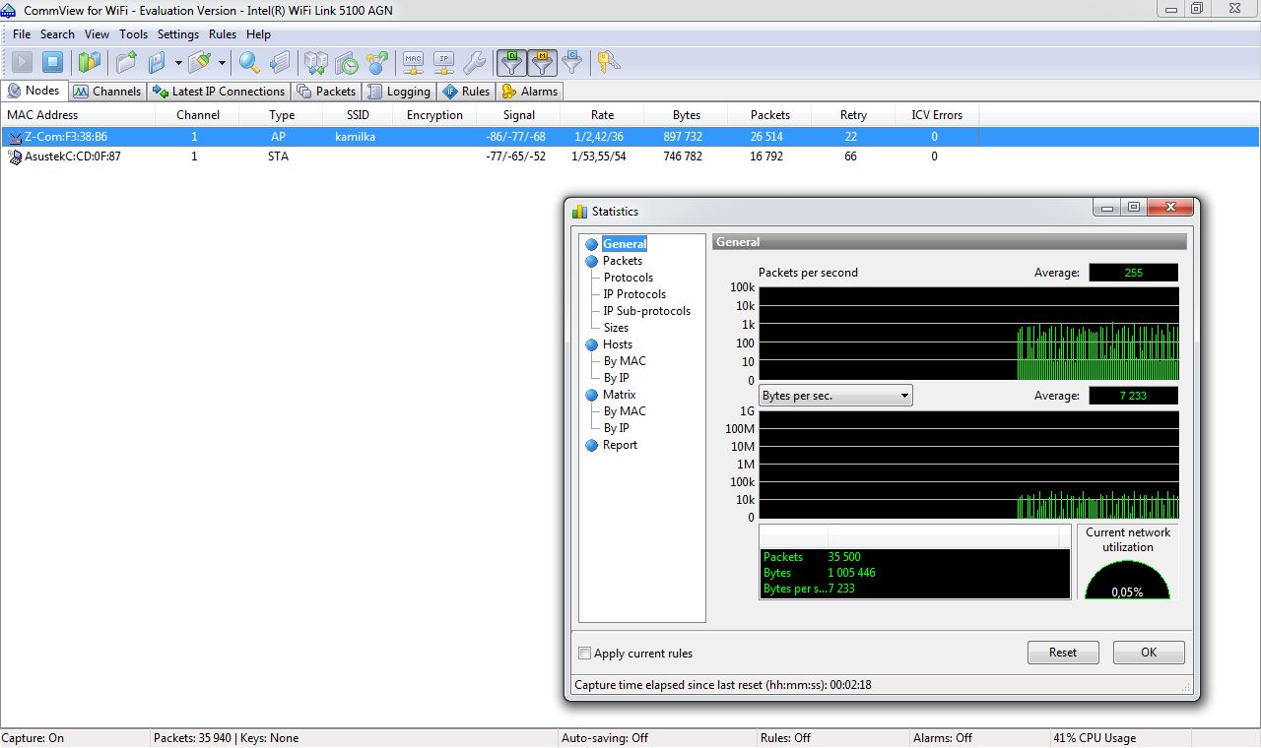Switch to the Packets tab
The image size is (1261, 748).
point(326,92)
